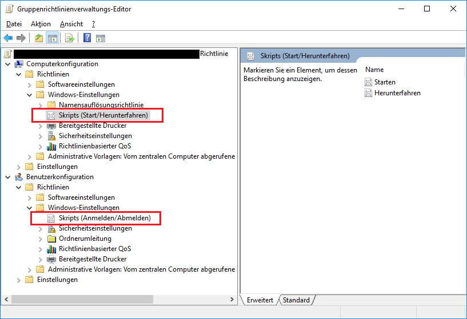Collapse the Benutzerkonfiguration node
Viewport: 467px width, 319px height.
point(7,177)
